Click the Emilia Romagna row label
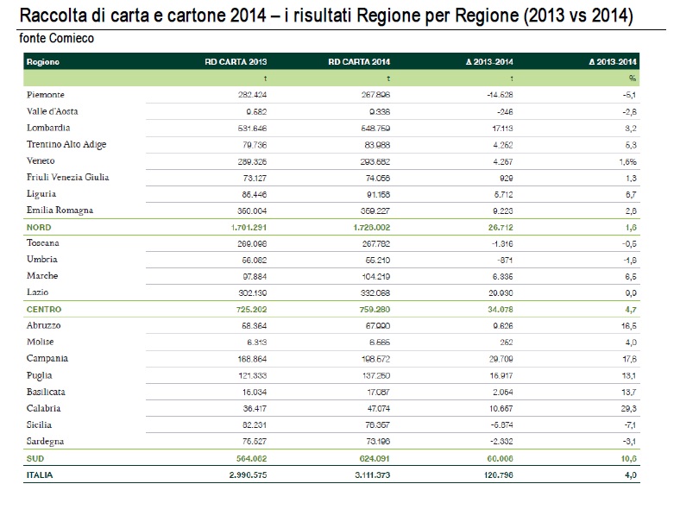The height and width of the screenshot is (528, 680). coord(60,211)
